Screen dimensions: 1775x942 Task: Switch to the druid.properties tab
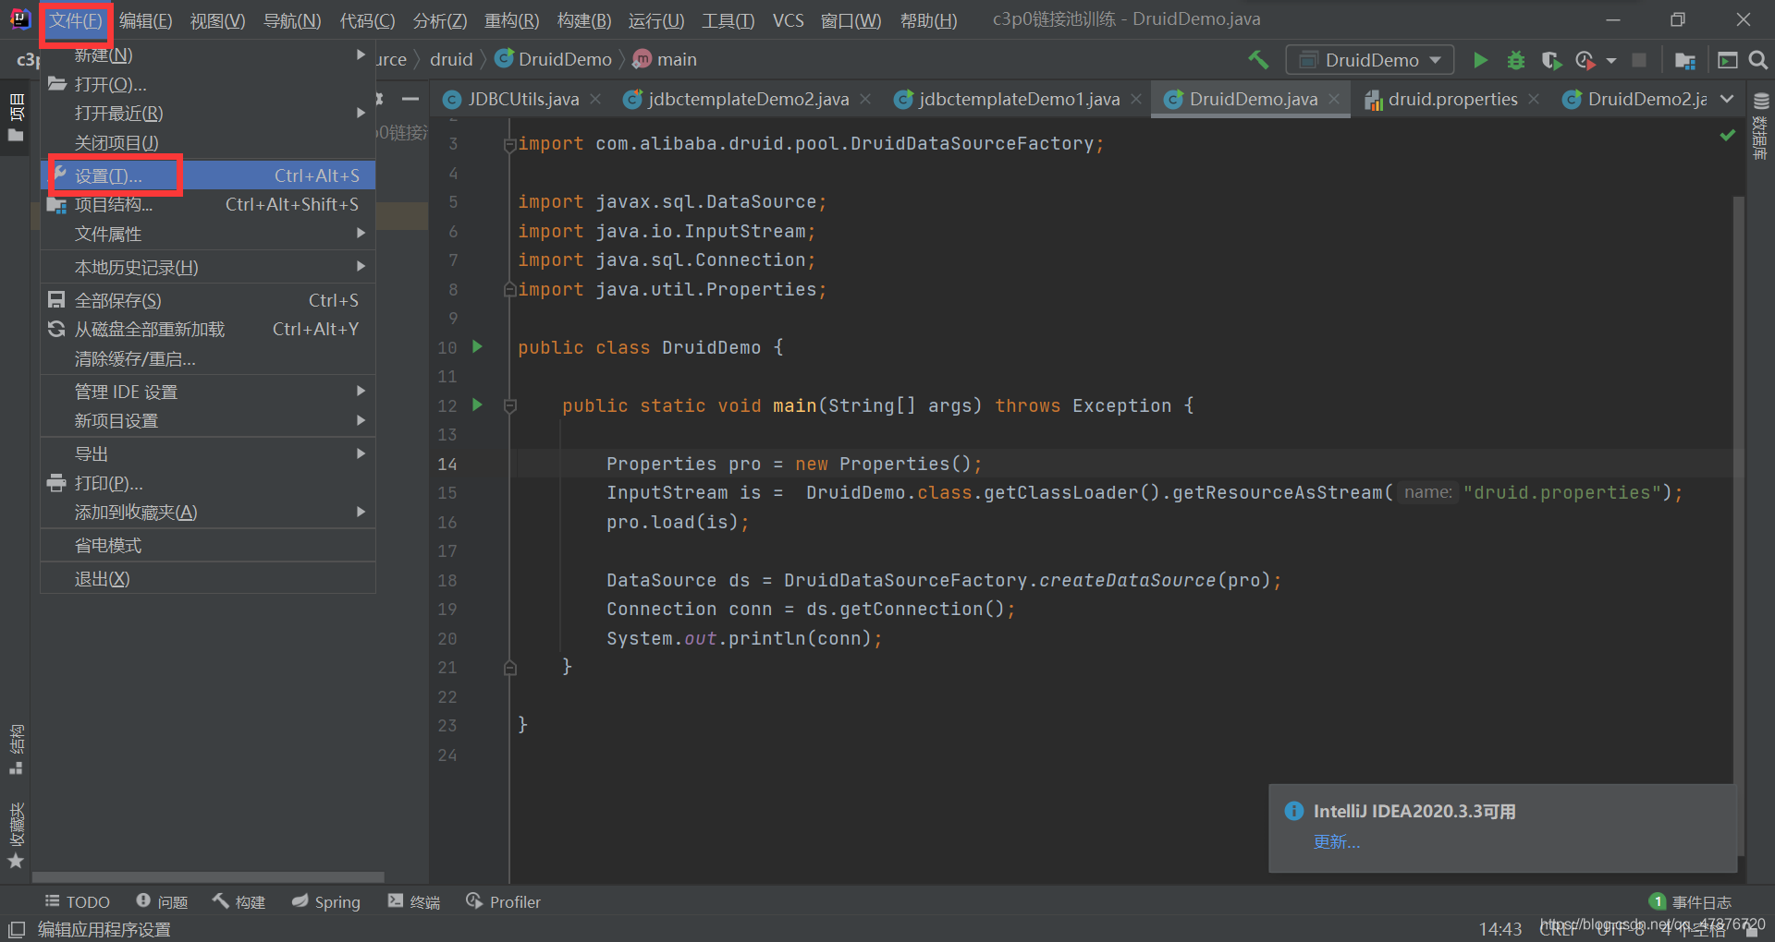(1452, 99)
